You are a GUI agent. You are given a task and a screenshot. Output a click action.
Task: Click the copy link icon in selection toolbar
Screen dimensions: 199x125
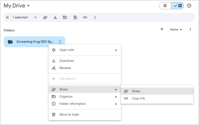coord(85,18)
